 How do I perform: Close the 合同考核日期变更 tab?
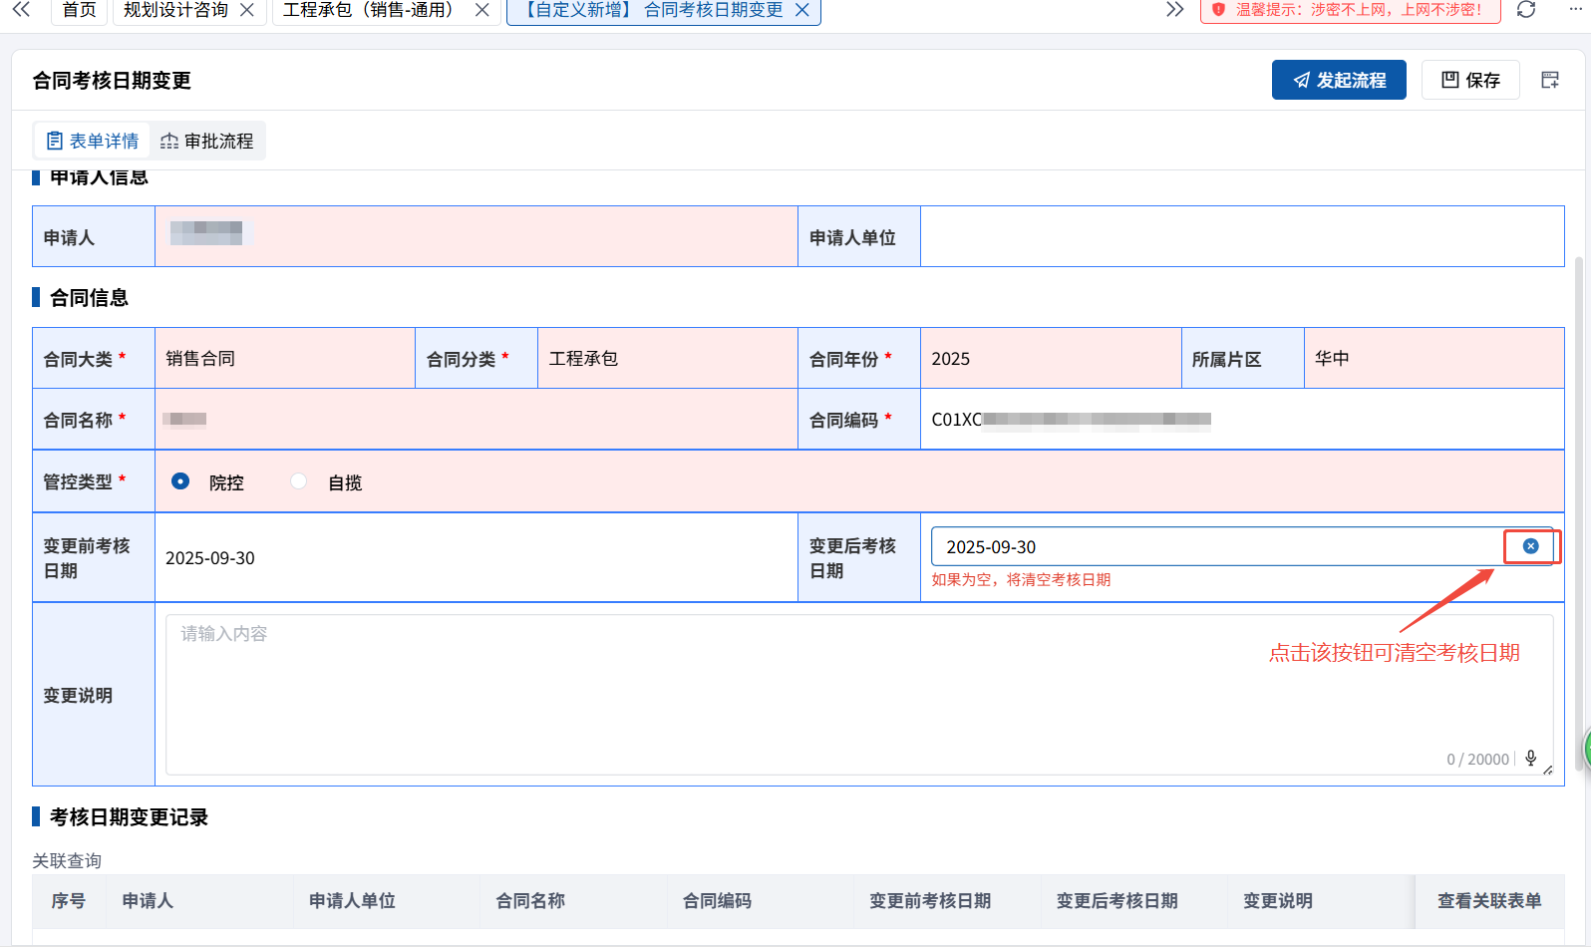click(x=801, y=10)
